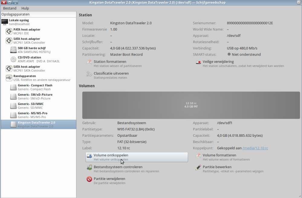This screenshot has width=302, height=198.
Task: Click the Generic- SM/xD-Picture drive icon
Action: click(x=13, y=96)
